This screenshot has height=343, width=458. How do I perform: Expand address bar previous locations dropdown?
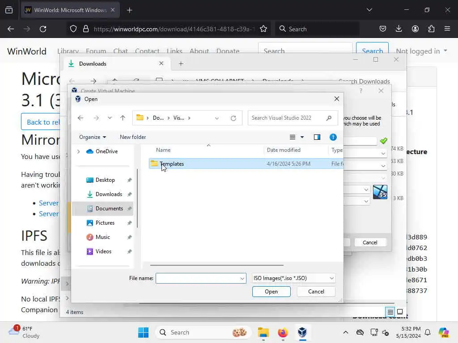pos(217,118)
